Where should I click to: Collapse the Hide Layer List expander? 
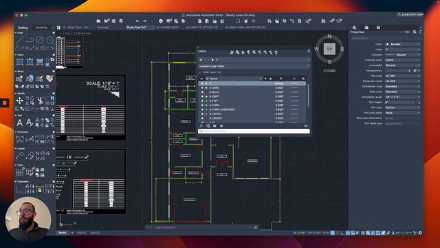pos(200,72)
